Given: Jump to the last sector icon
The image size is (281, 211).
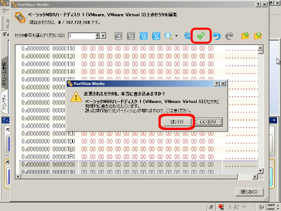Looking at the screenshot, I should 156,36.
